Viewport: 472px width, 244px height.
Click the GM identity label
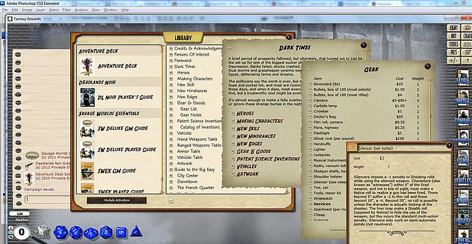click(20, 213)
